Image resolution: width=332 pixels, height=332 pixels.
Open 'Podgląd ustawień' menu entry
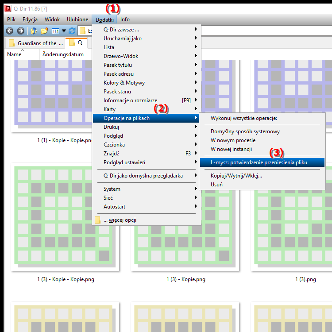(147, 162)
